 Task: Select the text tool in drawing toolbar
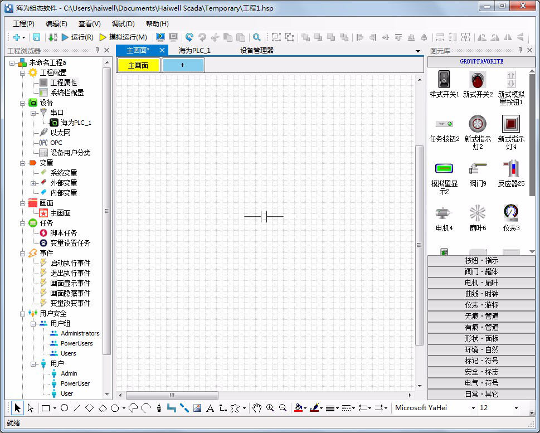(x=210, y=408)
